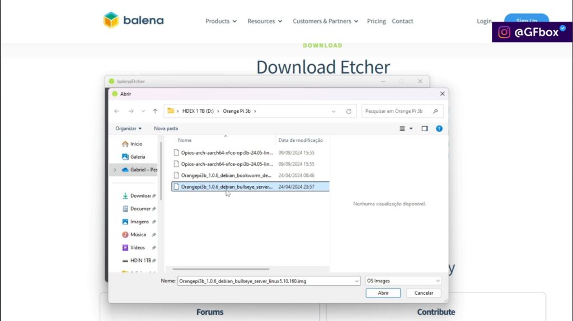This screenshot has width=573, height=321.
Task: Open HDIN 1TB drive in sidebar
Action: tap(139, 261)
